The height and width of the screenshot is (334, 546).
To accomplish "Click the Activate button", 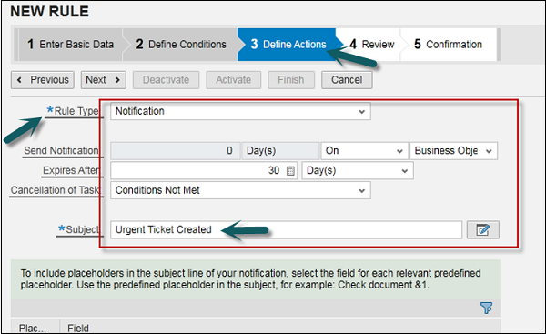I will tap(233, 80).
